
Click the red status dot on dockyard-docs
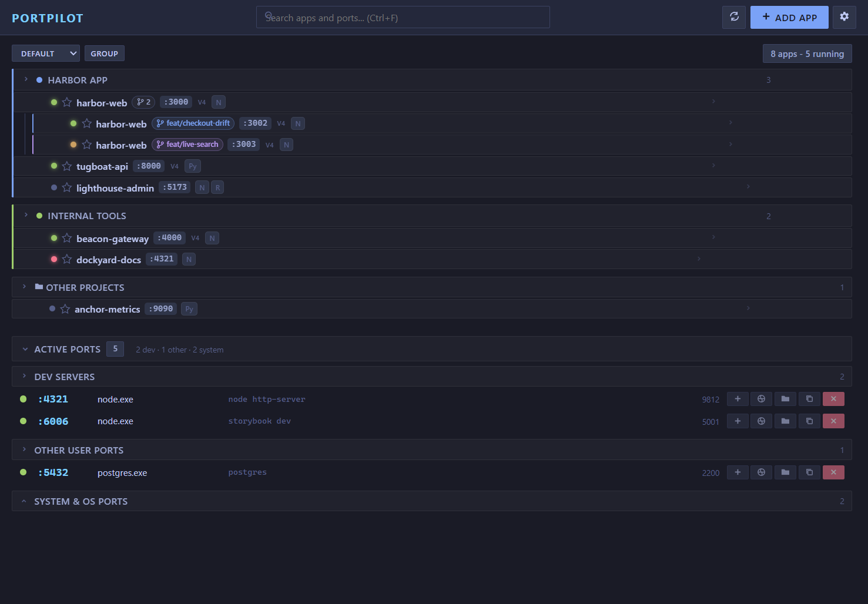click(54, 259)
